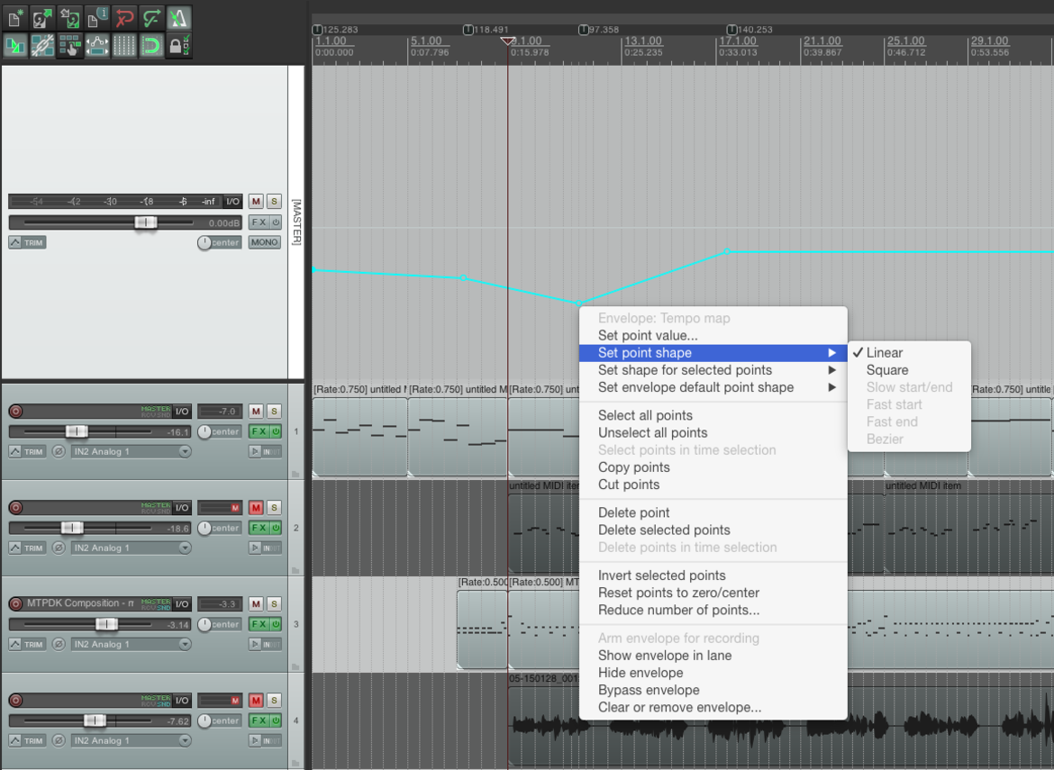Click the New Project toolbar icon
The image size is (1054, 770).
14,18
